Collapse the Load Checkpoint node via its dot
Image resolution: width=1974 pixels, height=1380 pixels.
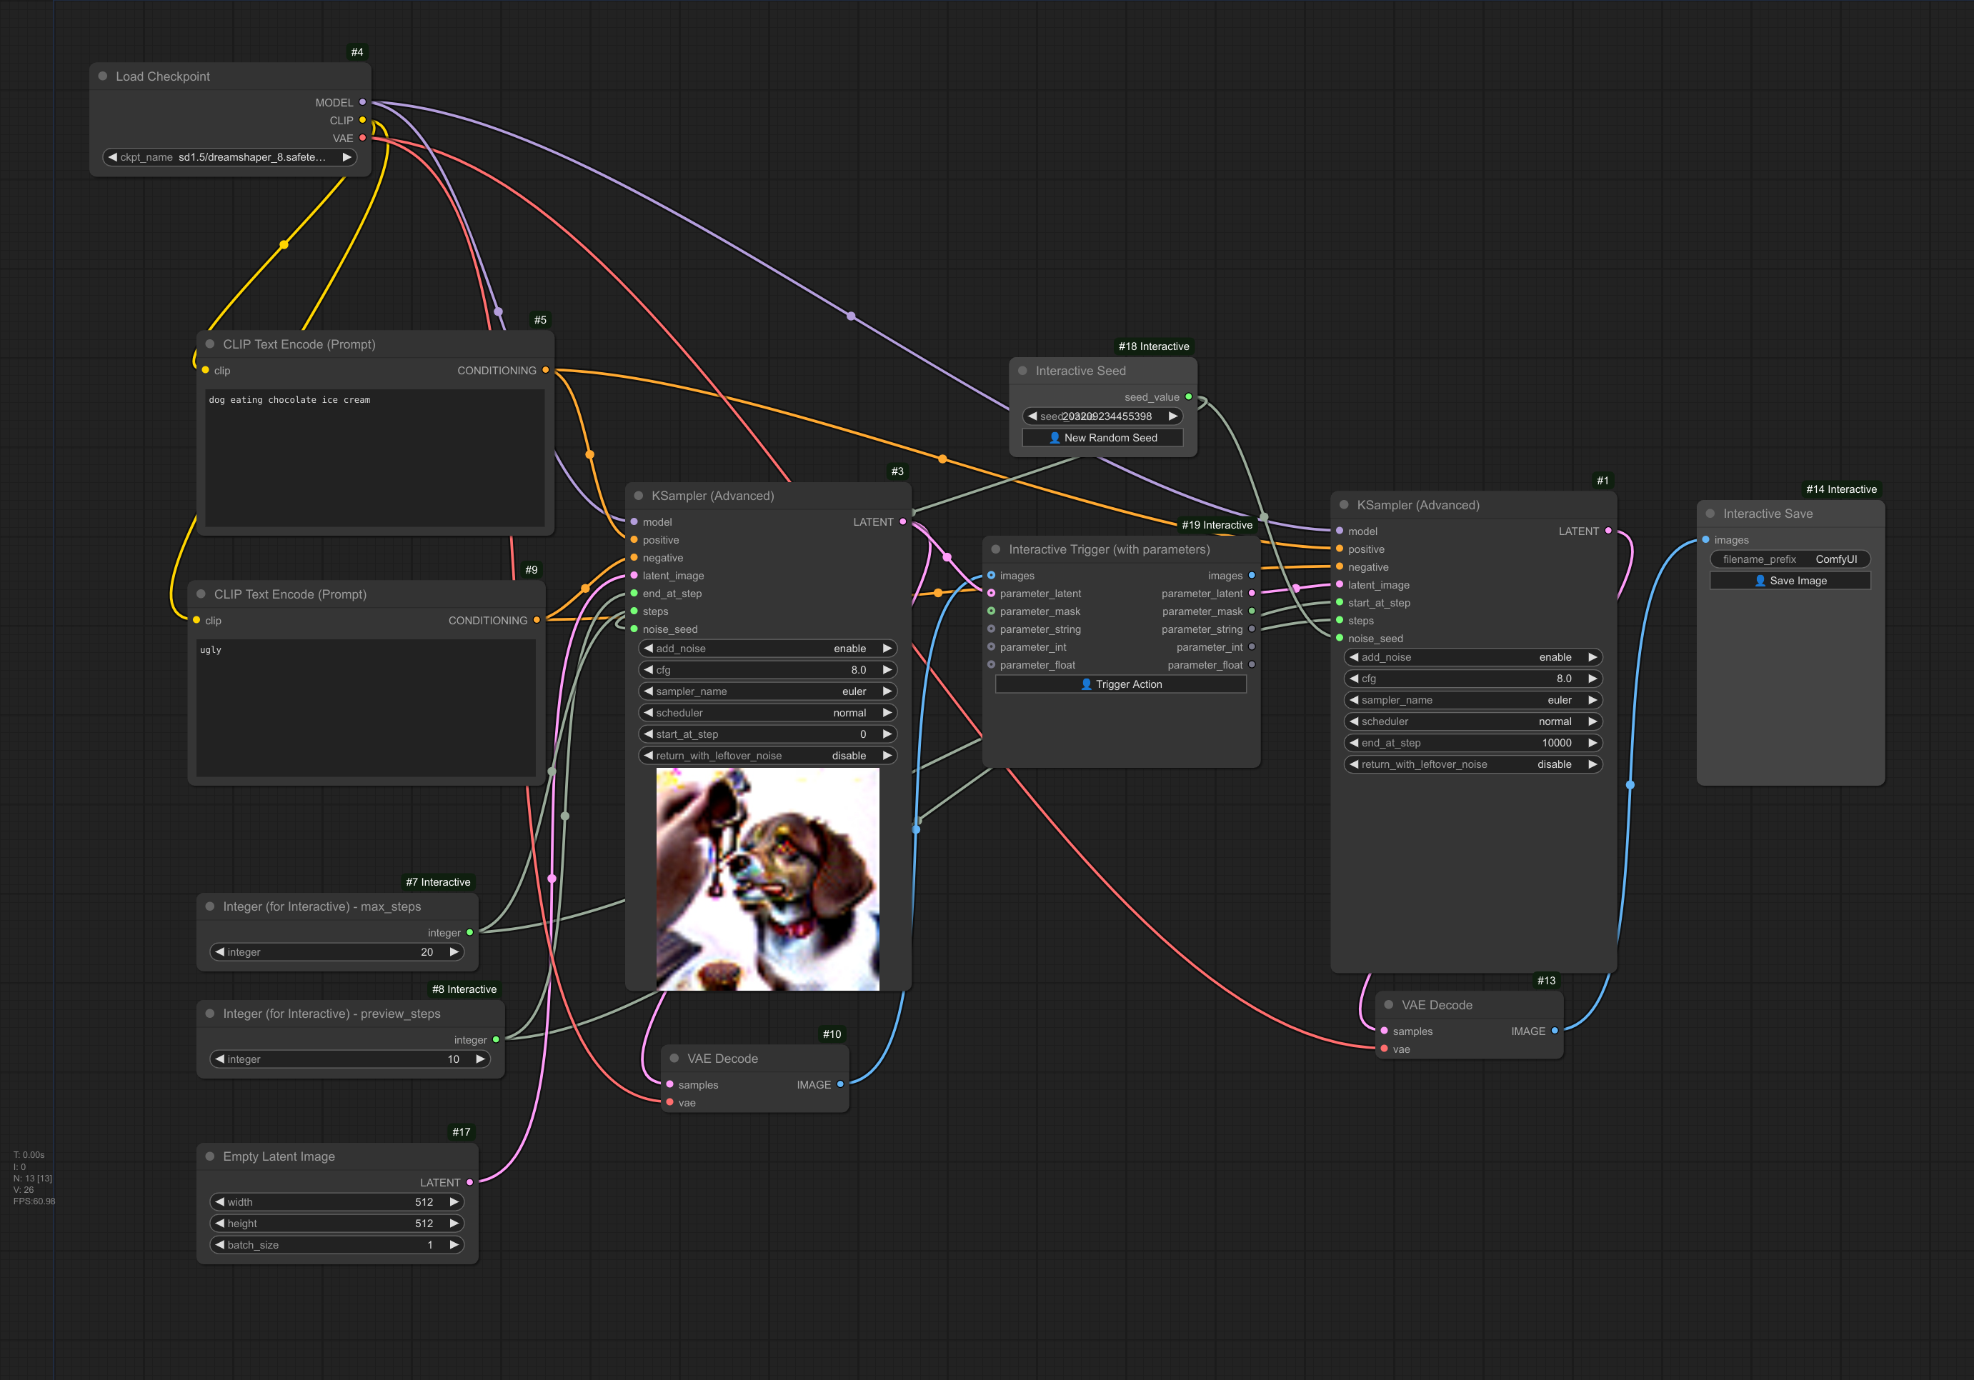(x=103, y=76)
